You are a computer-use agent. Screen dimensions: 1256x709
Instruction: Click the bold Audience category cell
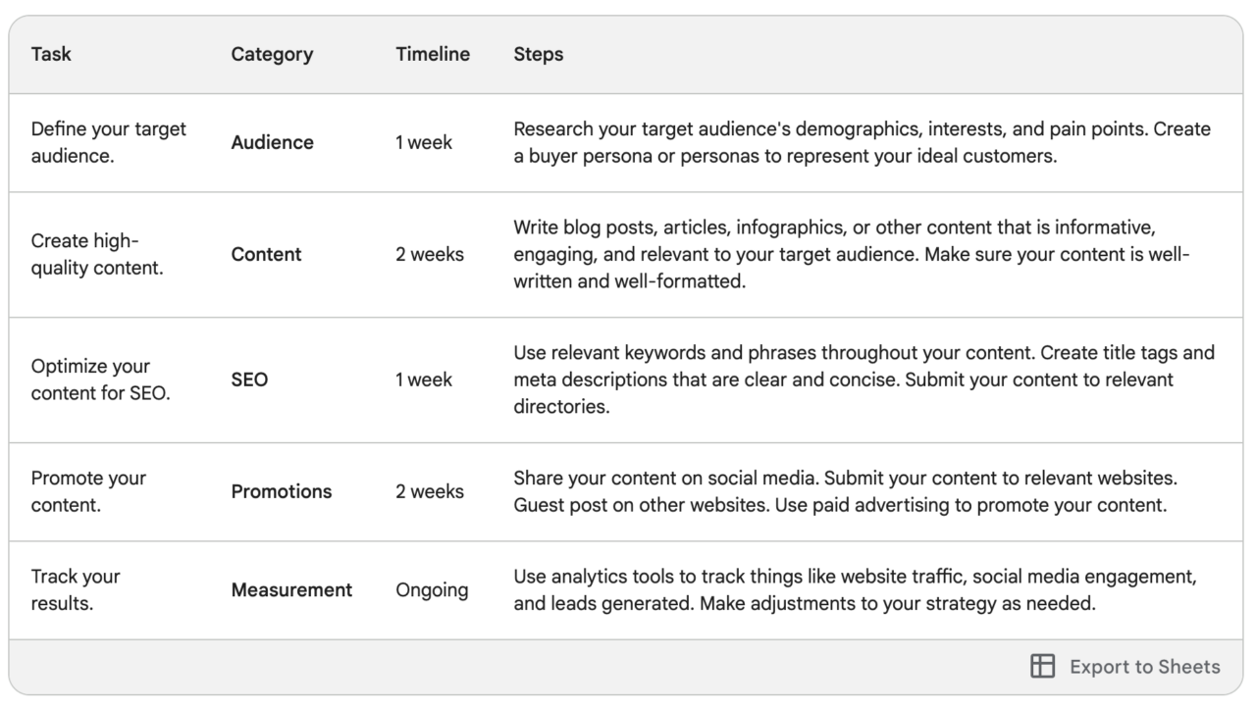[272, 142]
